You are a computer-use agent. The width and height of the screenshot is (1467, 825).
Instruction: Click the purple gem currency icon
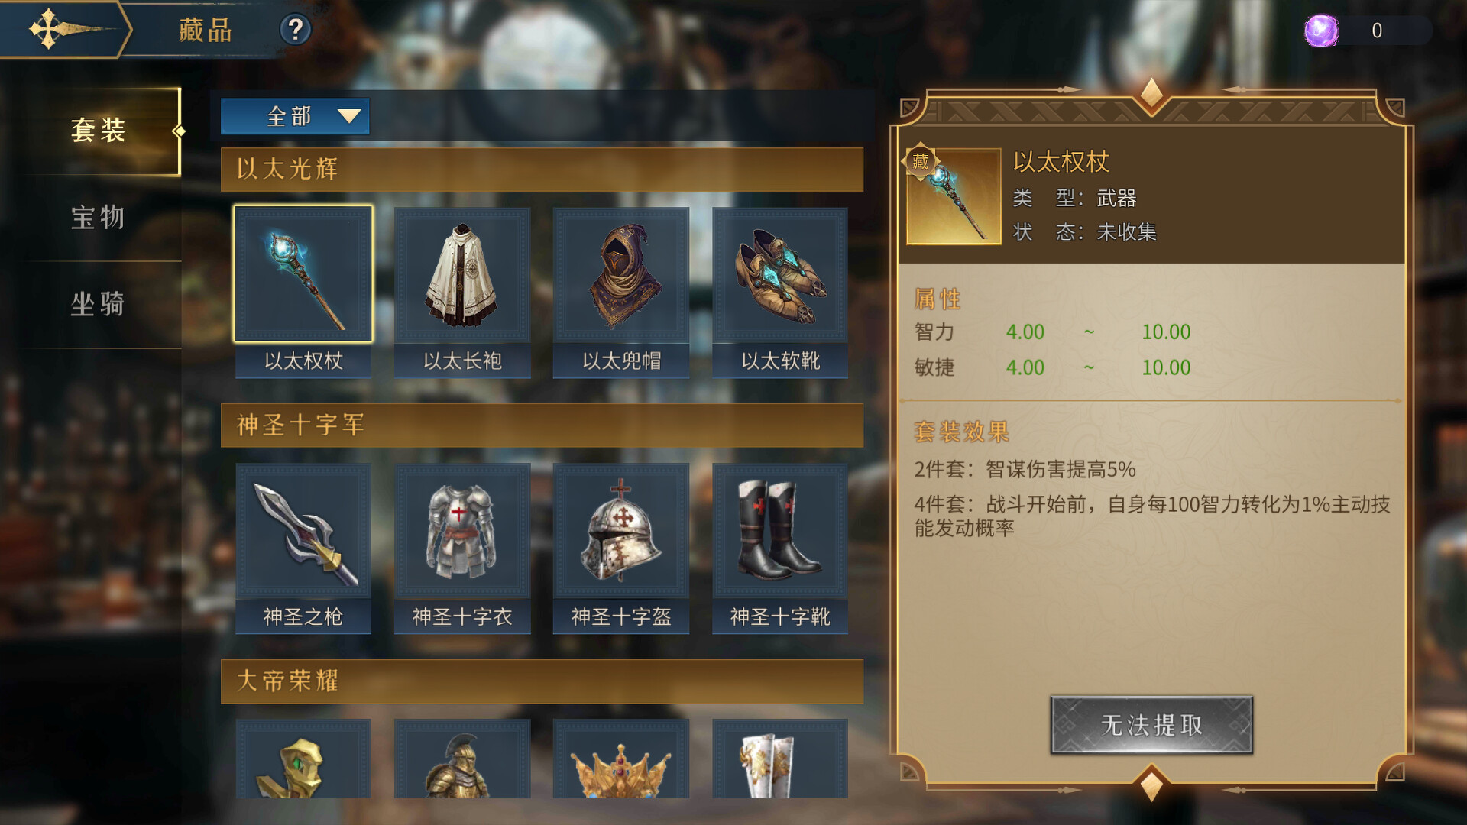pos(1321,31)
